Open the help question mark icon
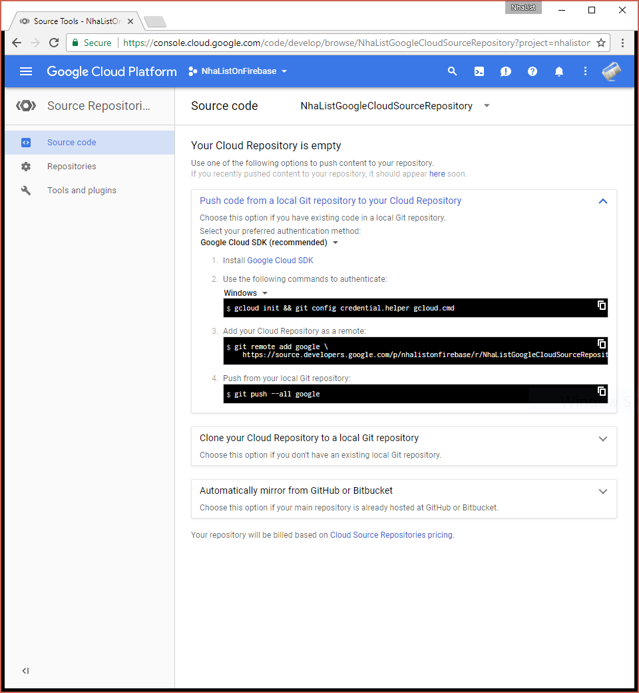Image resolution: width=639 pixels, height=693 pixels. click(x=532, y=71)
